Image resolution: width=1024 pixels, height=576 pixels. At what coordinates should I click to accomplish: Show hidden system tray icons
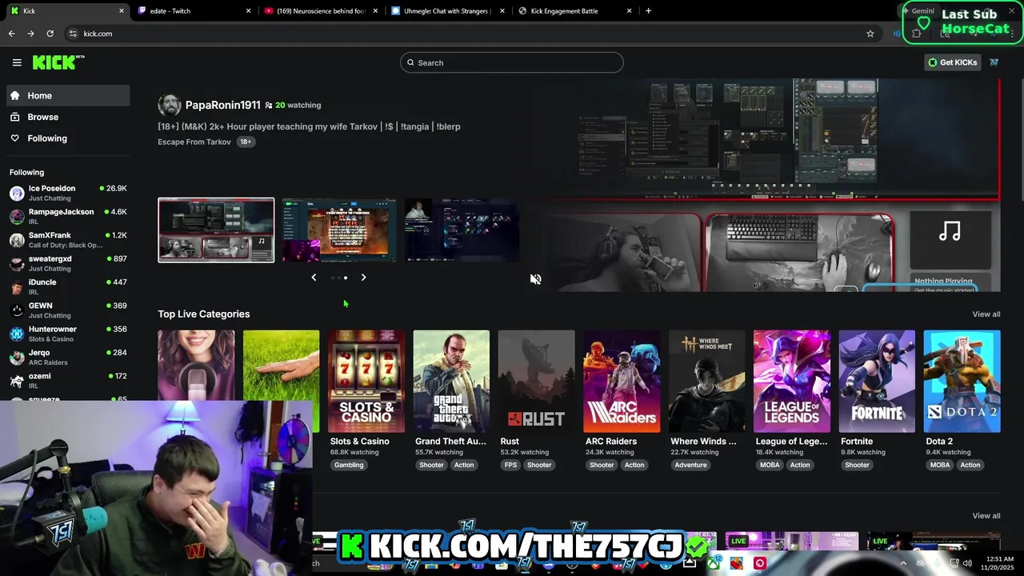click(x=903, y=563)
